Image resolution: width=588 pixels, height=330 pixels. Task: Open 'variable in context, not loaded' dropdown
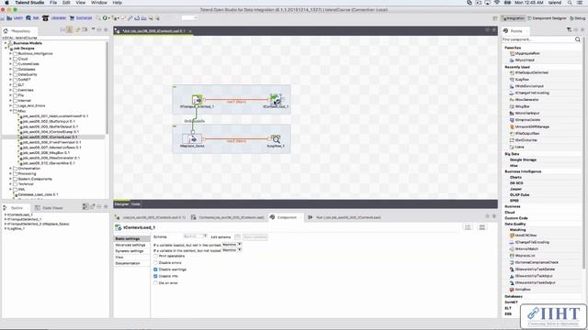pyautogui.click(x=232, y=250)
